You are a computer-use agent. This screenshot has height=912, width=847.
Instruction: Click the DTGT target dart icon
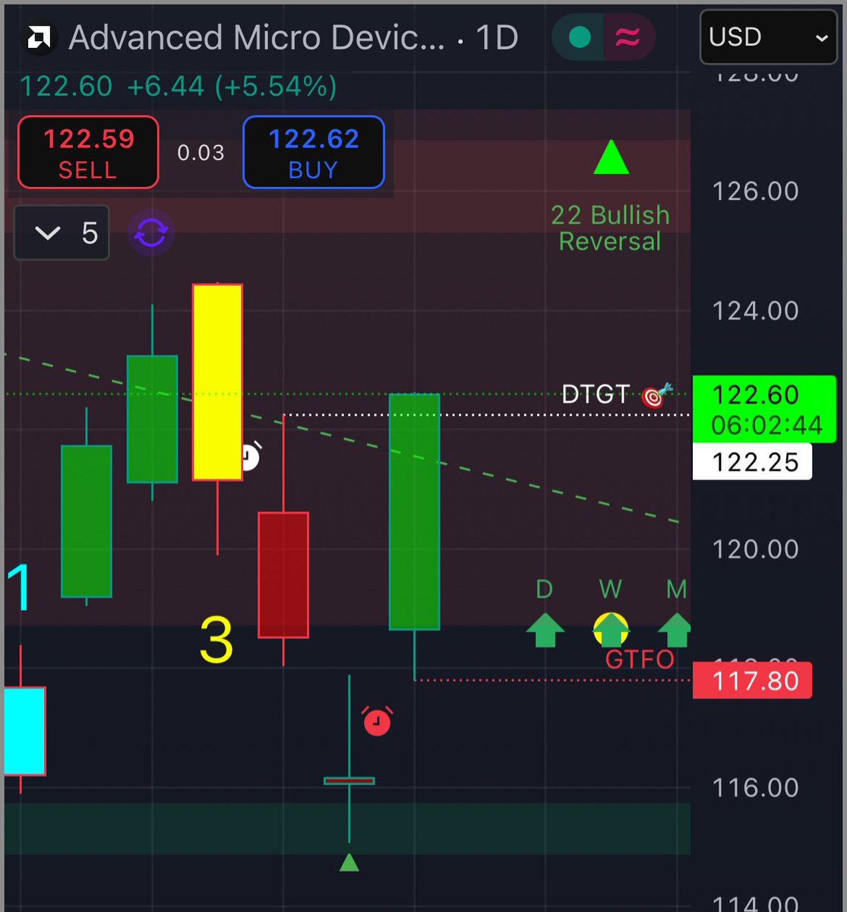[x=657, y=395]
